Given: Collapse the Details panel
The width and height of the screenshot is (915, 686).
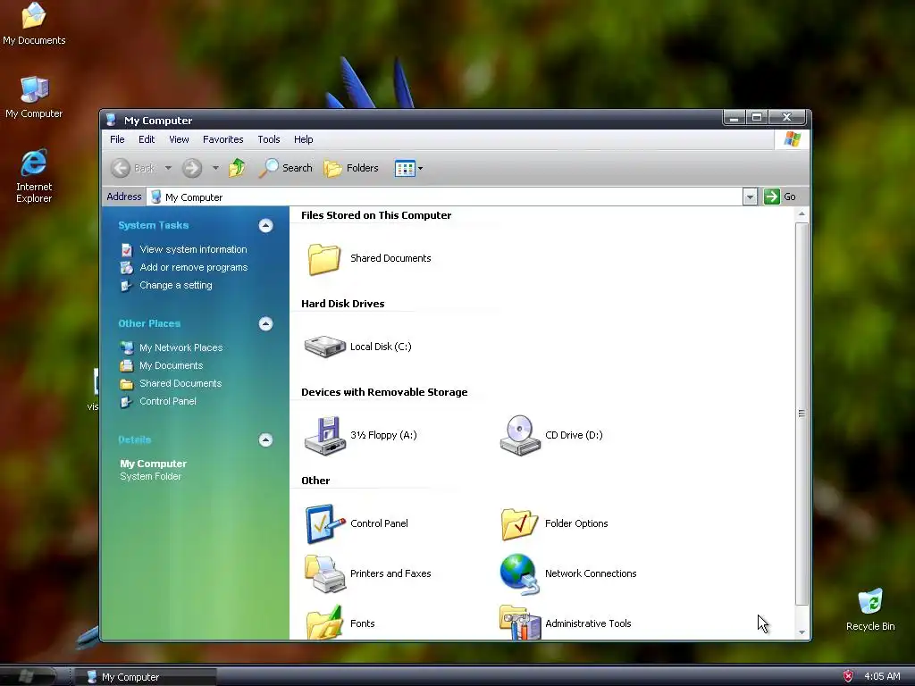Looking at the screenshot, I should pos(265,439).
